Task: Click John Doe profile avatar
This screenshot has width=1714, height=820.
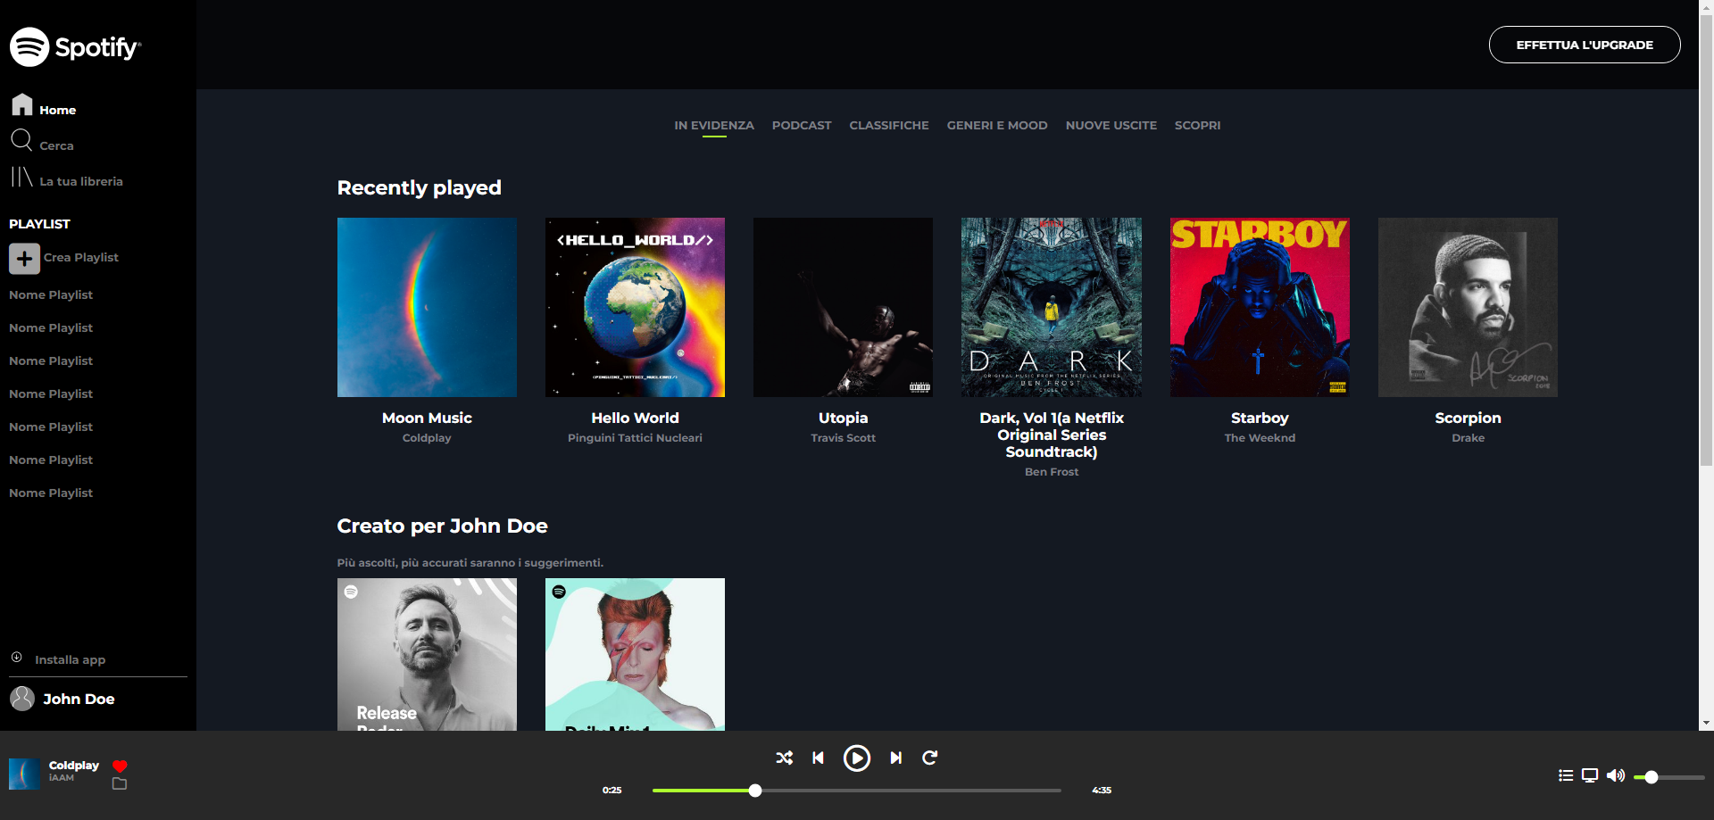Action: click(22, 699)
